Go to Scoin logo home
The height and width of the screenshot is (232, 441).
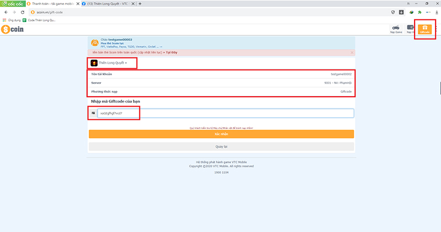coord(12,29)
